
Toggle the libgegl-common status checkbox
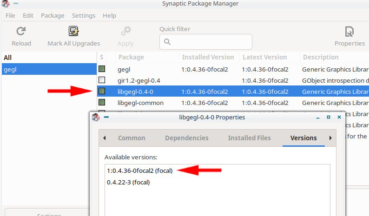[102, 103]
